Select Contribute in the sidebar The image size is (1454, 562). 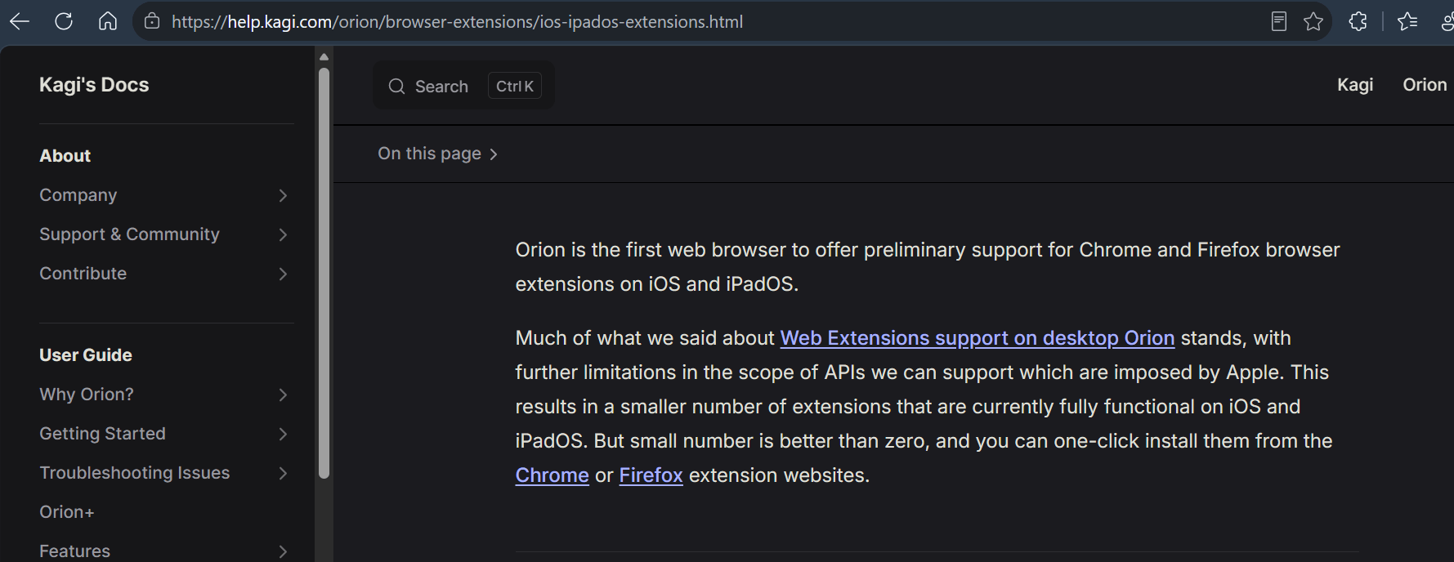click(x=83, y=274)
